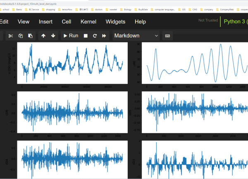
Task: Run the current cell
Action: click(x=70, y=36)
